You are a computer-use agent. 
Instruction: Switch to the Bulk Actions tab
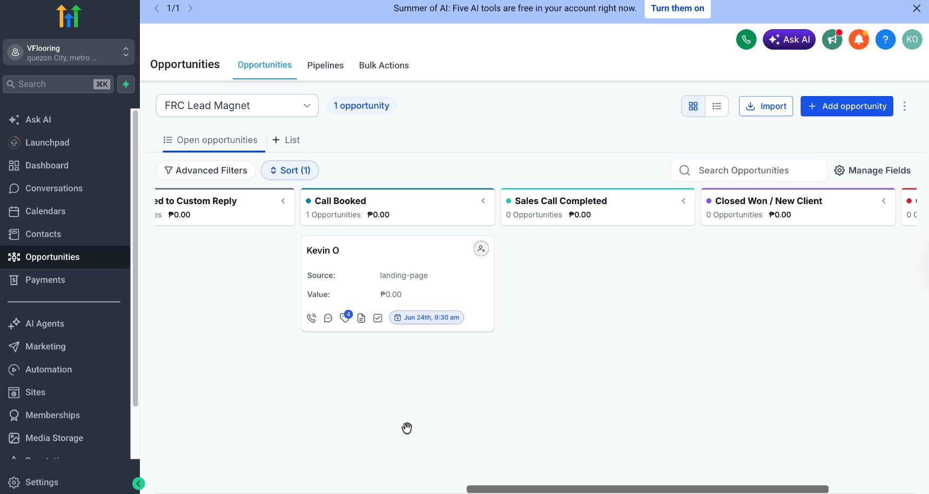[384, 65]
